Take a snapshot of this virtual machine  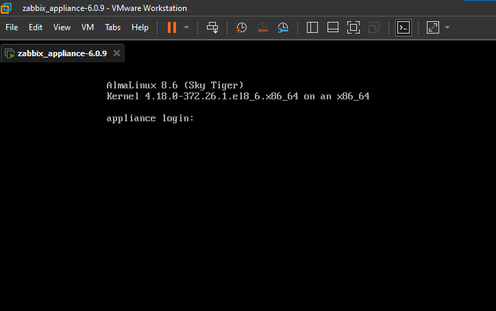(241, 27)
